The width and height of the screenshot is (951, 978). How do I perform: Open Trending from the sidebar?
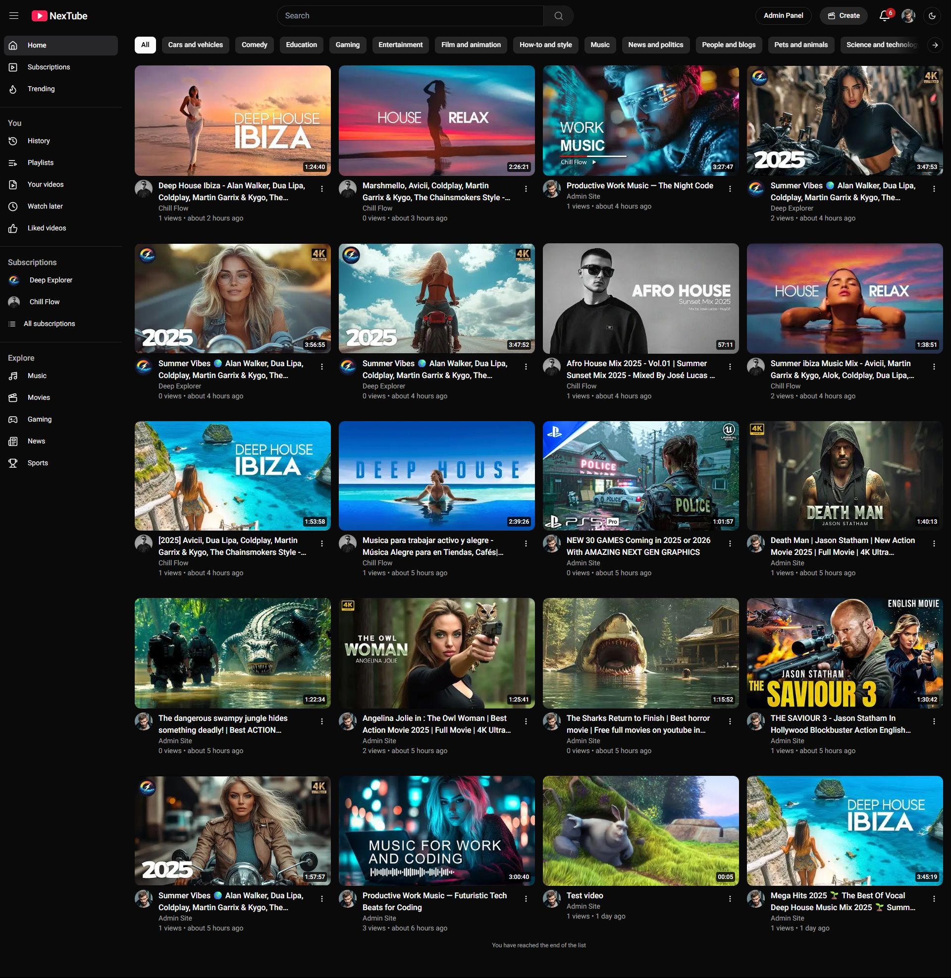pos(41,89)
